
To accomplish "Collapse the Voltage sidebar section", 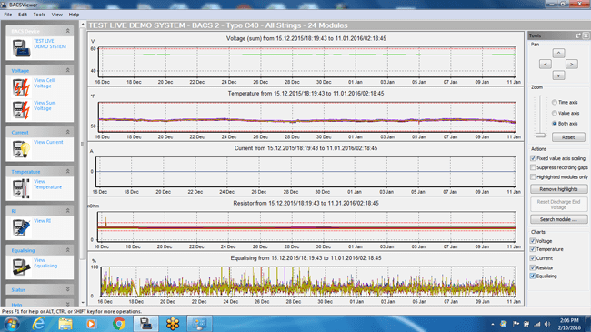I will pos(68,70).
